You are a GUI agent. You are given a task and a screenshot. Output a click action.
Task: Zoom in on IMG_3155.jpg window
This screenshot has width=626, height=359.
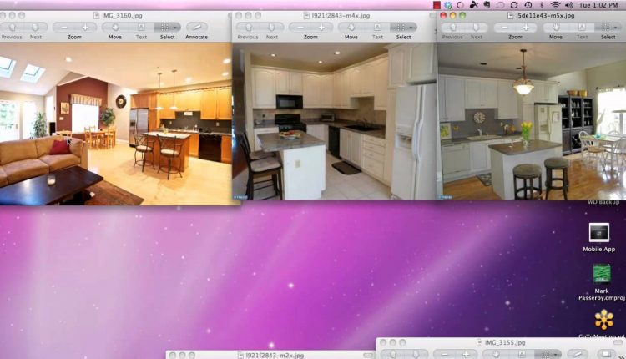click(x=467, y=354)
